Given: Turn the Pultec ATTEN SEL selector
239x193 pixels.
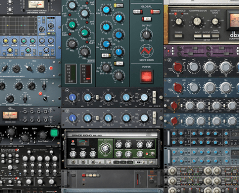Looking at the screenshot, I should 44,86.
